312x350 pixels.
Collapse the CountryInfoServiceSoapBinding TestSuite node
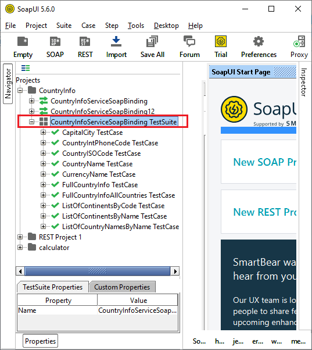[x=32, y=122]
